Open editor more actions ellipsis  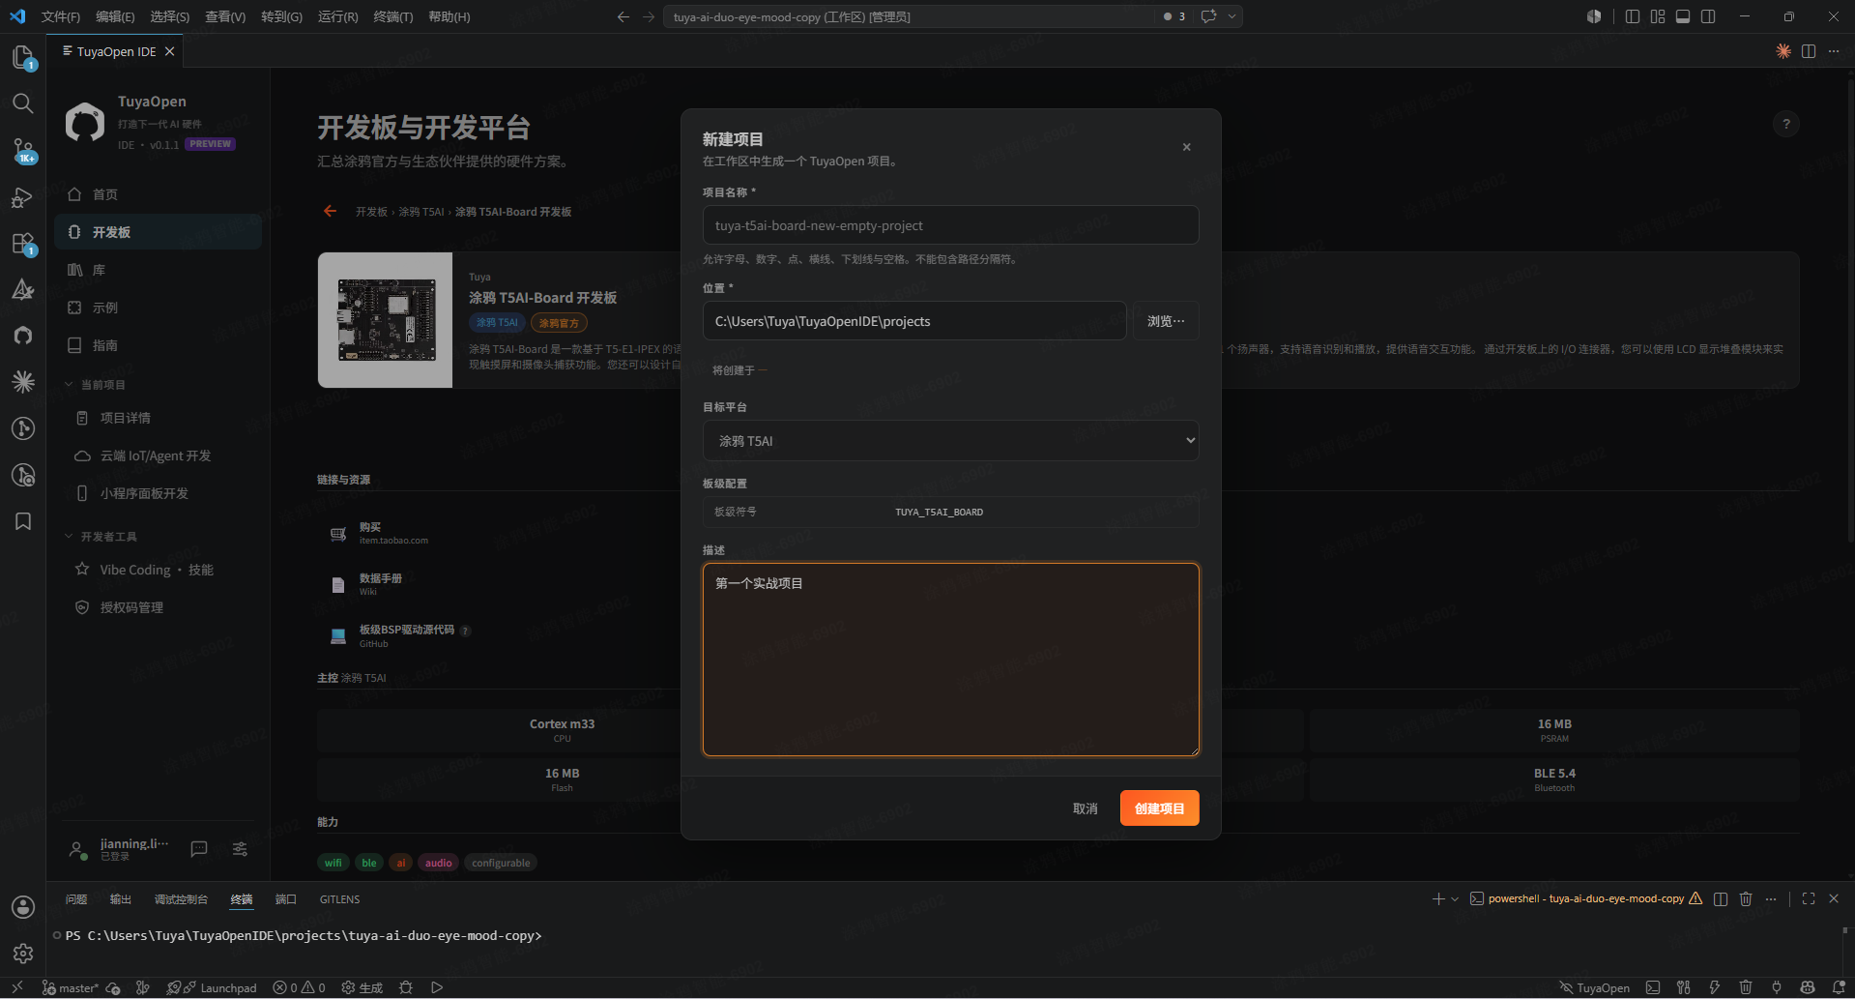(1834, 51)
